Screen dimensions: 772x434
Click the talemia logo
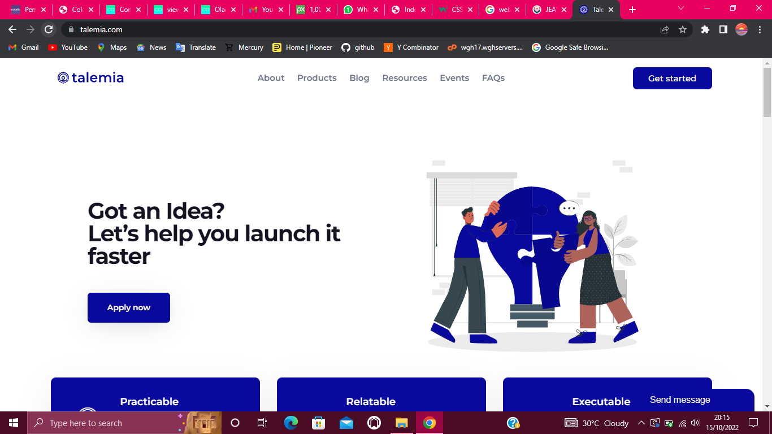pyautogui.click(x=90, y=78)
